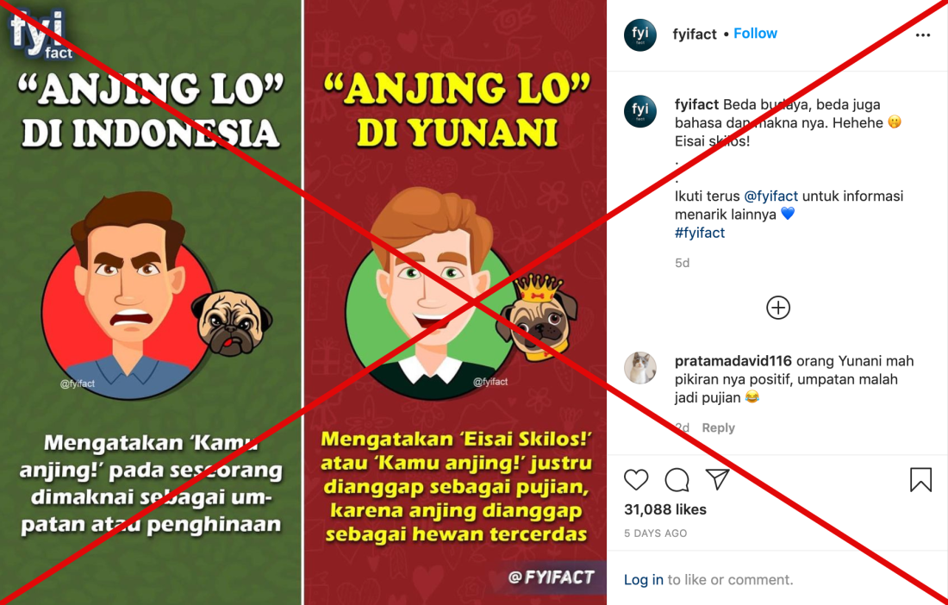Viewport: 948px width, 605px height.
Task: Open comments with the speech bubble icon
Action: (677, 480)
